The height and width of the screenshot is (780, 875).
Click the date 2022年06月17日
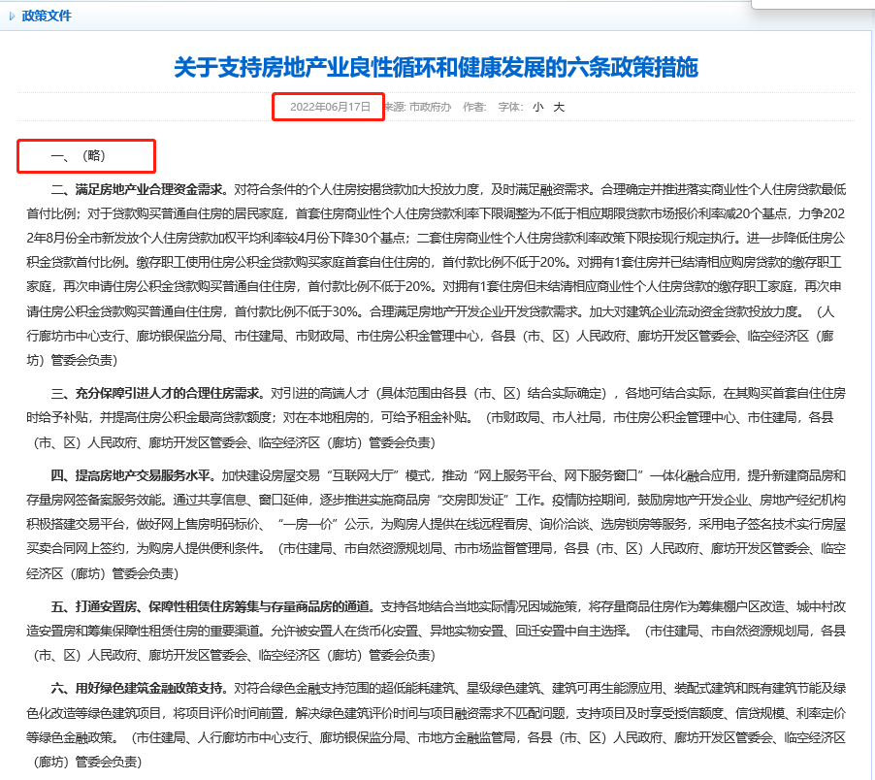[330, 107]
